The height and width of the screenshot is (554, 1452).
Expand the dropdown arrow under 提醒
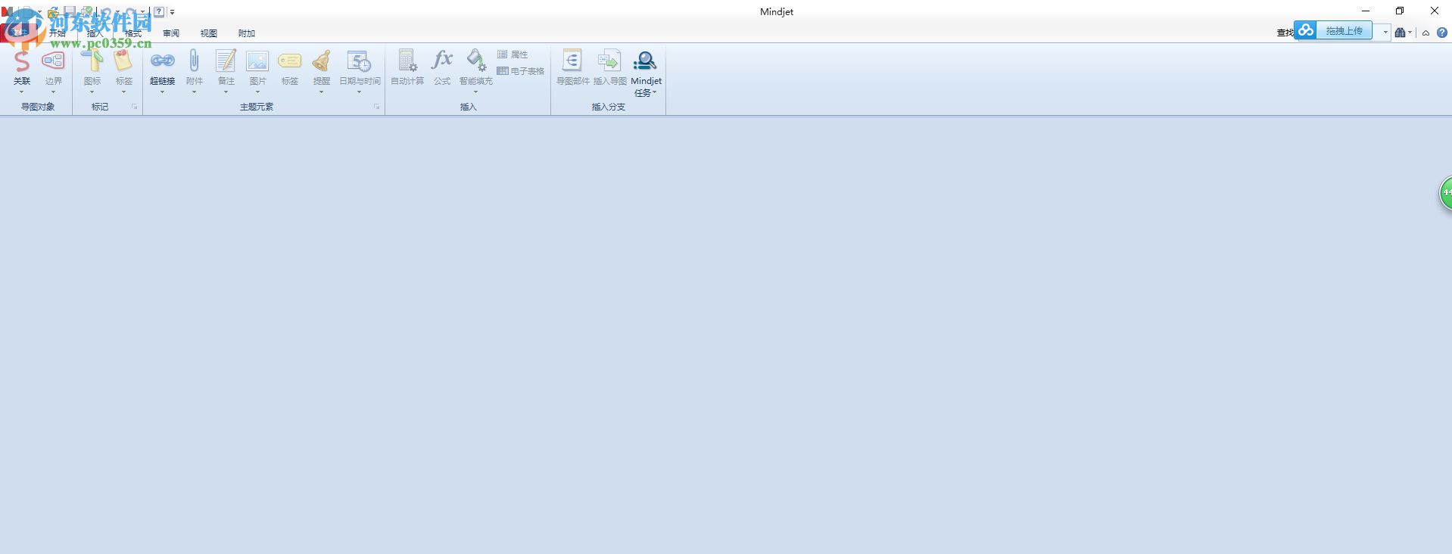[x=321, y=92]
